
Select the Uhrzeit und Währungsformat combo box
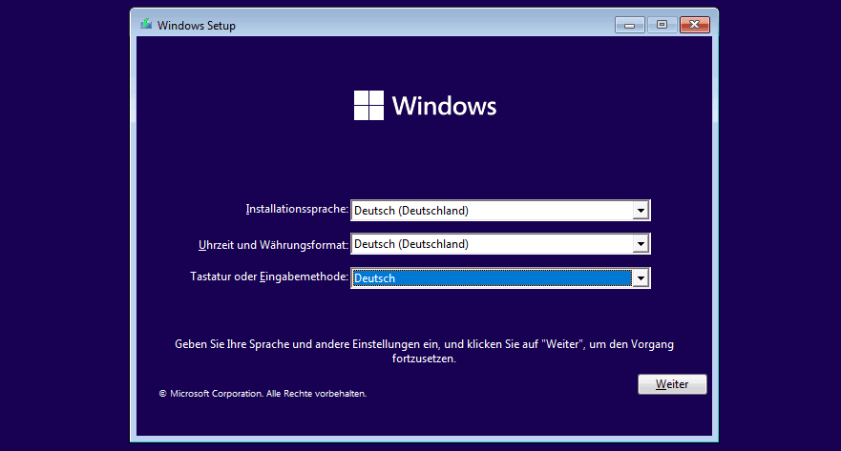click(x=500, y=244)
